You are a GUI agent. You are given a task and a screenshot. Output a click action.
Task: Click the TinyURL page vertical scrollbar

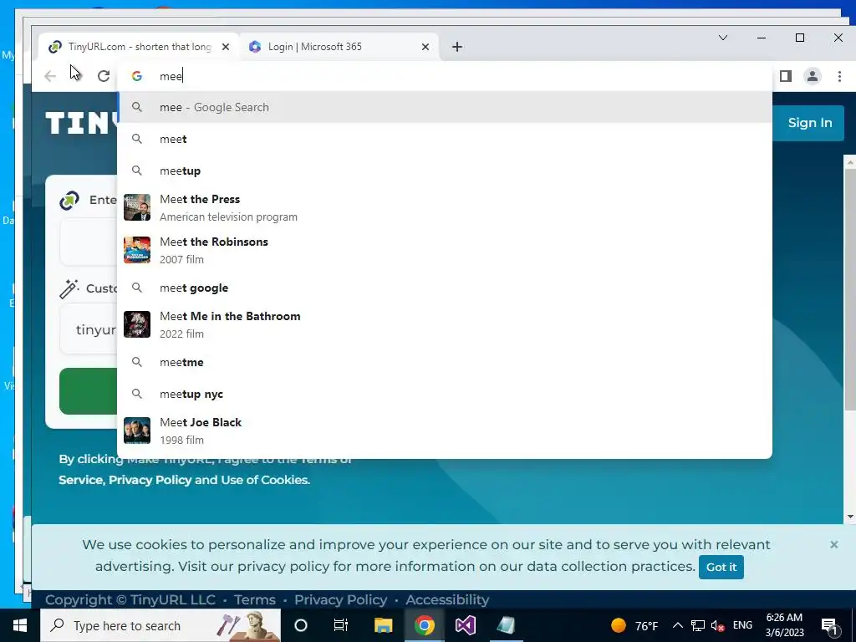[850, 289]
